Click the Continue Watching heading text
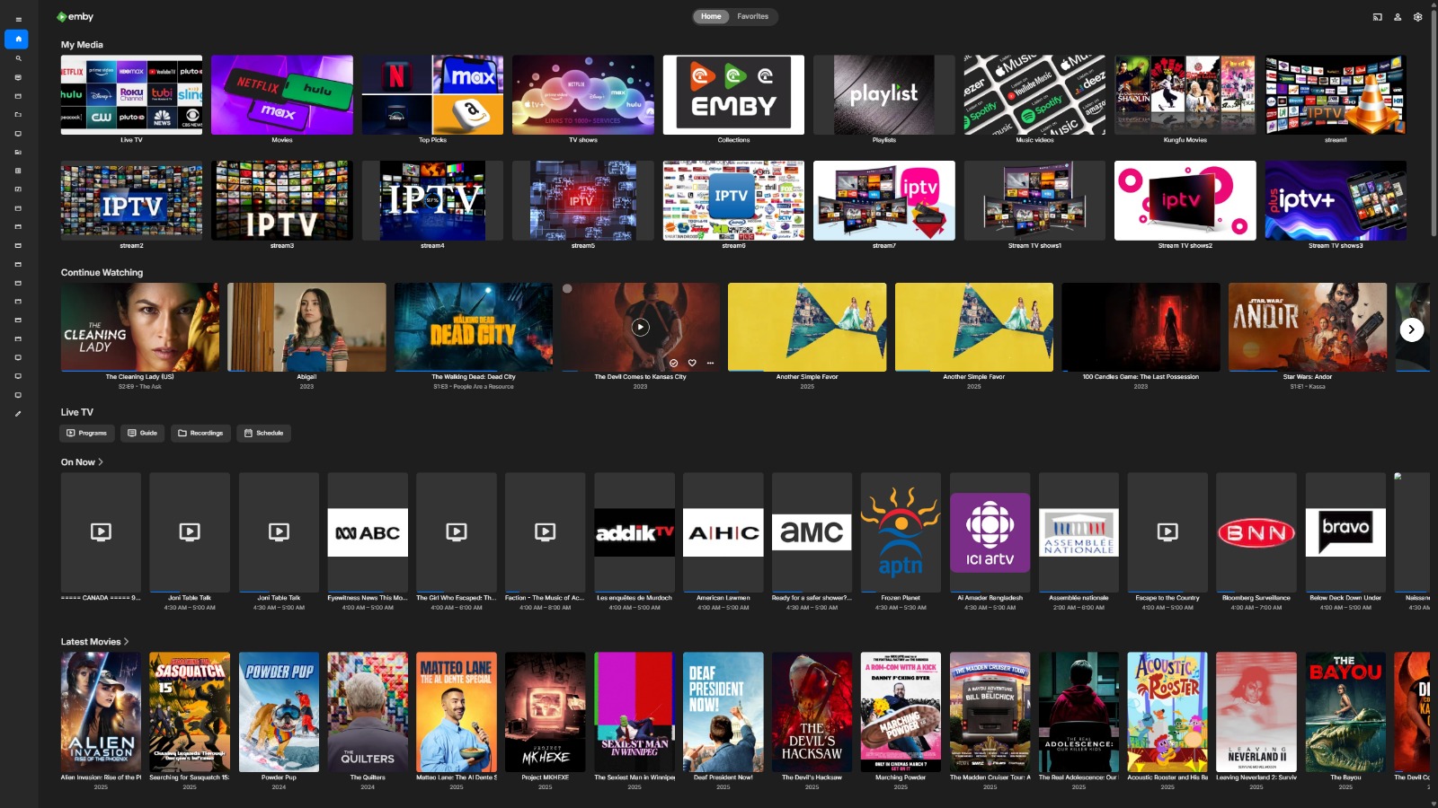Viewport: 1438px width, 808px height. 102,273
